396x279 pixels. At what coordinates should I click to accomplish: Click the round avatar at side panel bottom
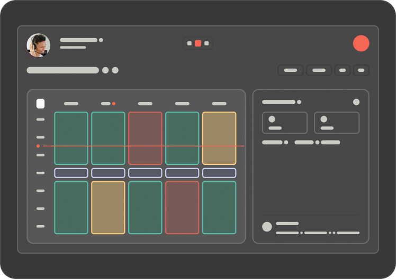click(267, 227)
